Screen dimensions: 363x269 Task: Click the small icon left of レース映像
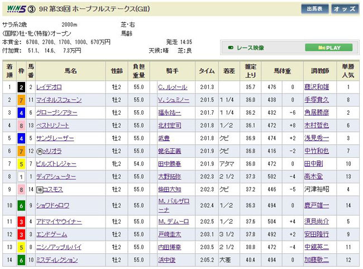[x=230, y=48]
